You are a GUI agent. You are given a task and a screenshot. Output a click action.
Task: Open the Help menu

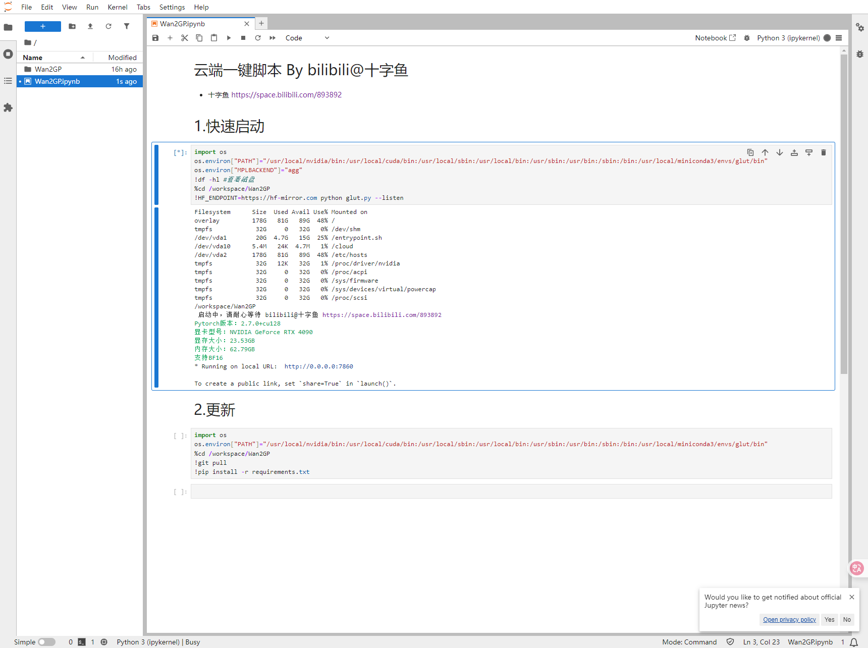tap(201, 7)
